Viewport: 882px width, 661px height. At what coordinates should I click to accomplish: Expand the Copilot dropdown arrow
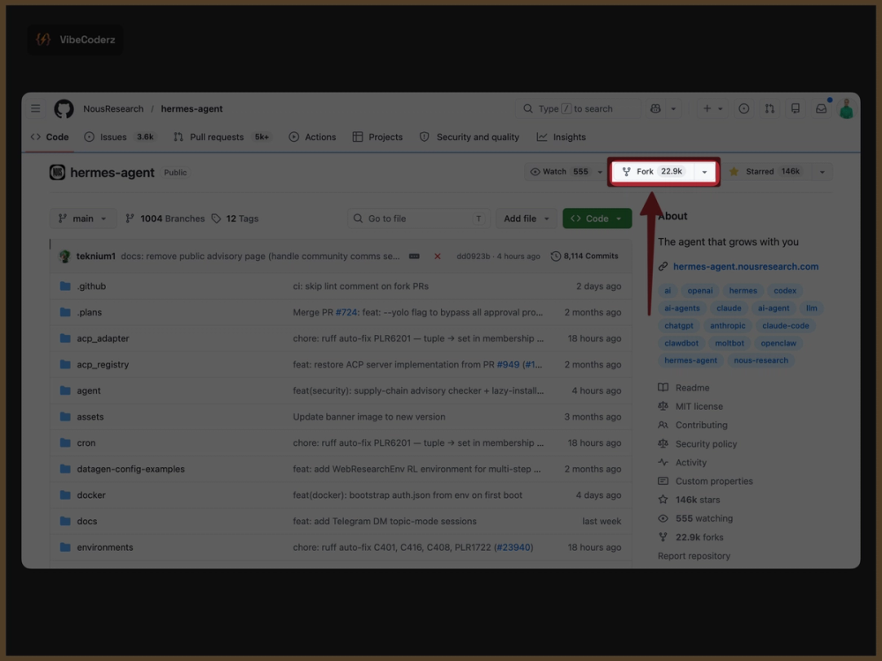point(673,108)
